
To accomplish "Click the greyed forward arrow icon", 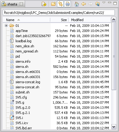I will pos(90,4).
